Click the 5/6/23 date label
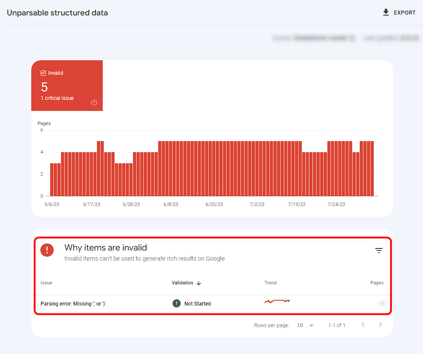423x354 pixels. 52,204
